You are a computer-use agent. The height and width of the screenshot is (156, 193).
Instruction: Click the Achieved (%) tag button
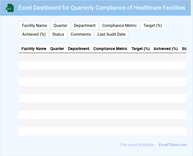(x=34, y=34)
